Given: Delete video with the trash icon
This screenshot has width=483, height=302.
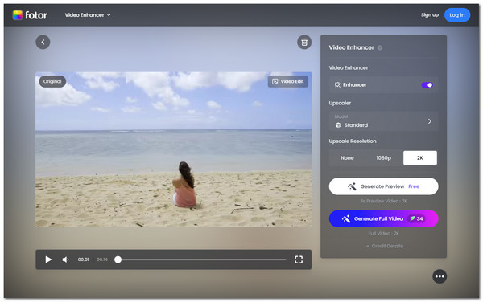Looking at the screenshot, I should coord(304,42).
